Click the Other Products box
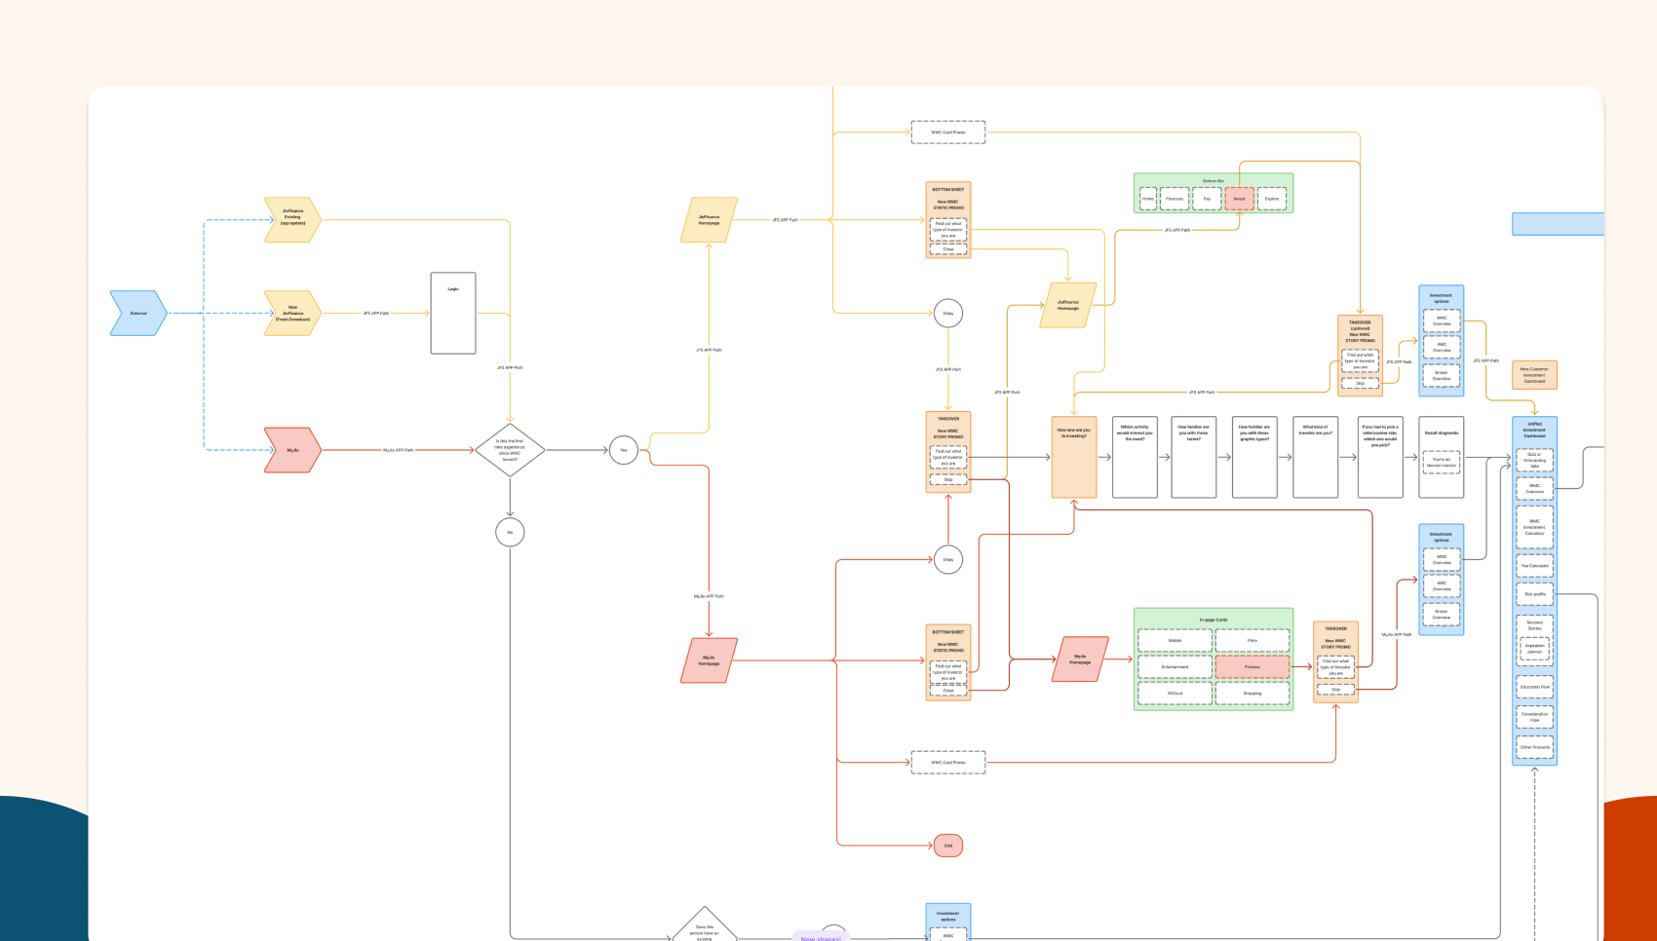Viewport: 1657px width, 941px height. pyautogui.click(x=1534, y=747)
